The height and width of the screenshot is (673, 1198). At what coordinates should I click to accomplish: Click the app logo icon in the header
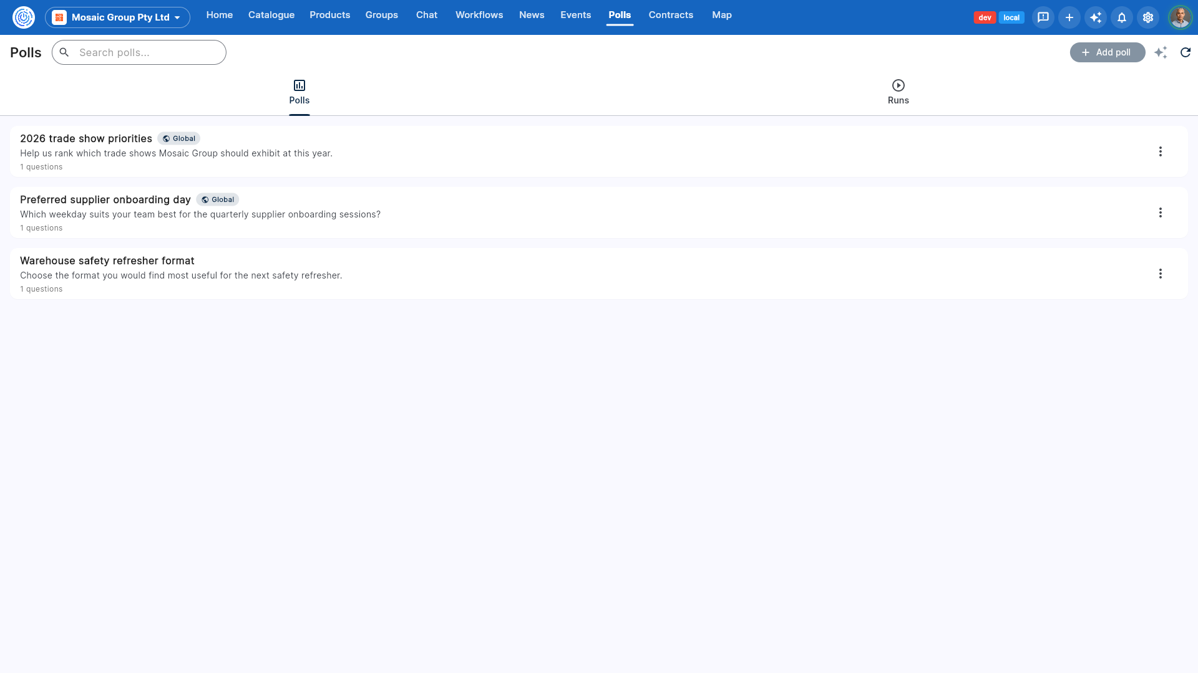24,17
